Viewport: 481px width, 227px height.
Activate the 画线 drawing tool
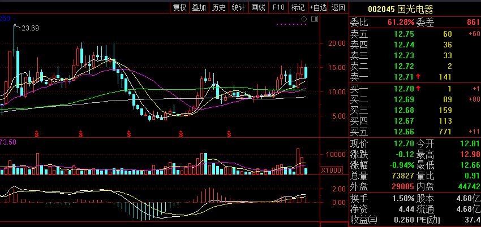258,8
